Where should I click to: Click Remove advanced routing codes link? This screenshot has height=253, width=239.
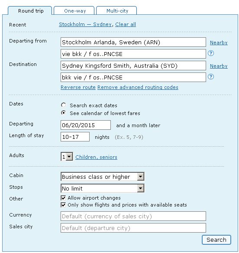[x=138, y=87]
